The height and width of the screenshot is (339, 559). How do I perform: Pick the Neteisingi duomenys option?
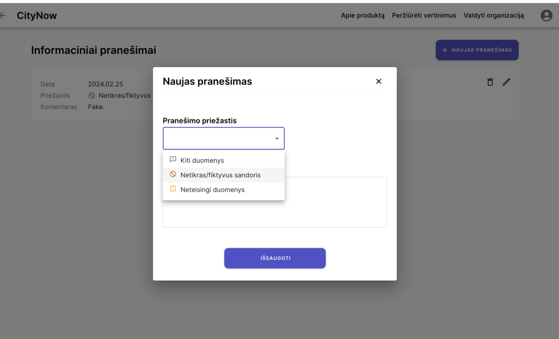point(212,190)
